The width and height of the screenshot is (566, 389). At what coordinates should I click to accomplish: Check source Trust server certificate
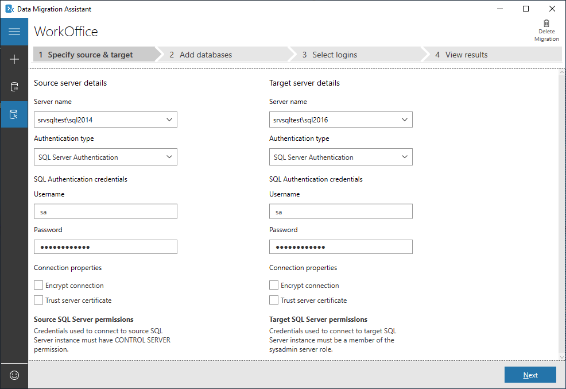(38, 300)
